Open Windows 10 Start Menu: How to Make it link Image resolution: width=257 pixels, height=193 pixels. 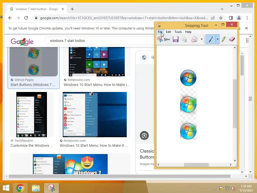(x=94, y=146)
